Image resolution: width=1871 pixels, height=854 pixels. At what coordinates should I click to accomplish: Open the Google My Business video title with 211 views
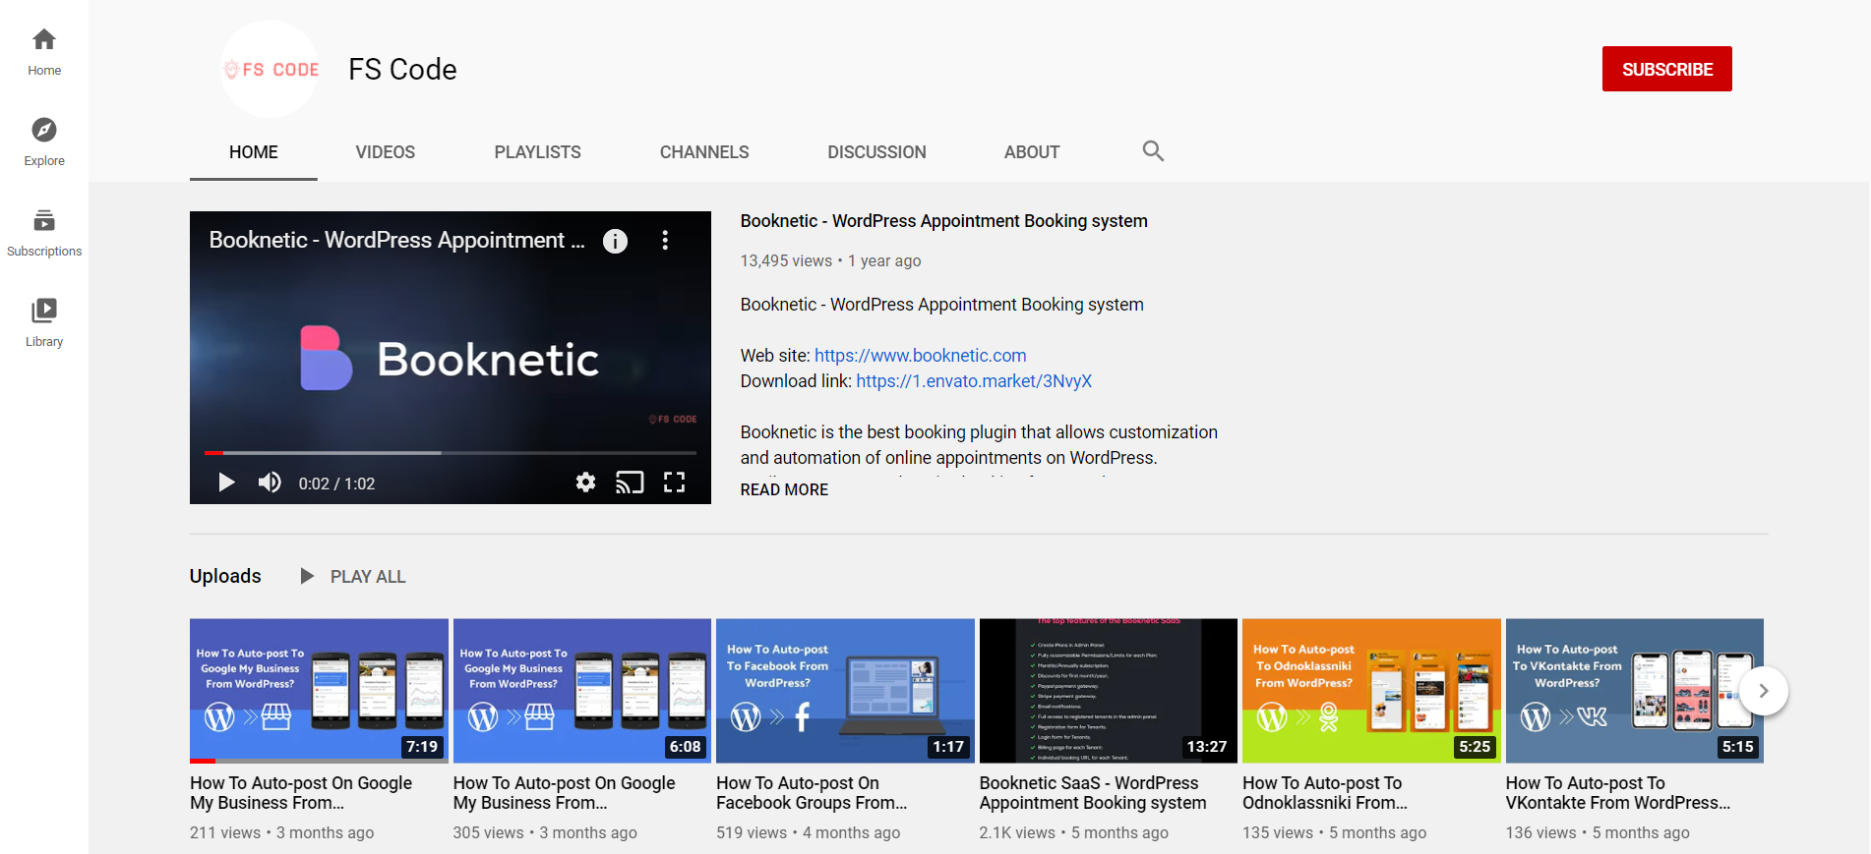coord(301,793)
